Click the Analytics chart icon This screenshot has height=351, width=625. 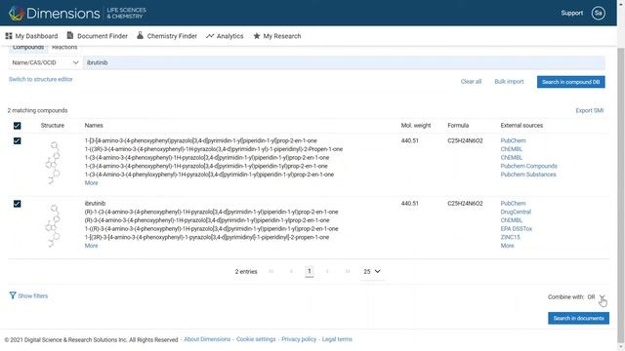click(210, 36)
